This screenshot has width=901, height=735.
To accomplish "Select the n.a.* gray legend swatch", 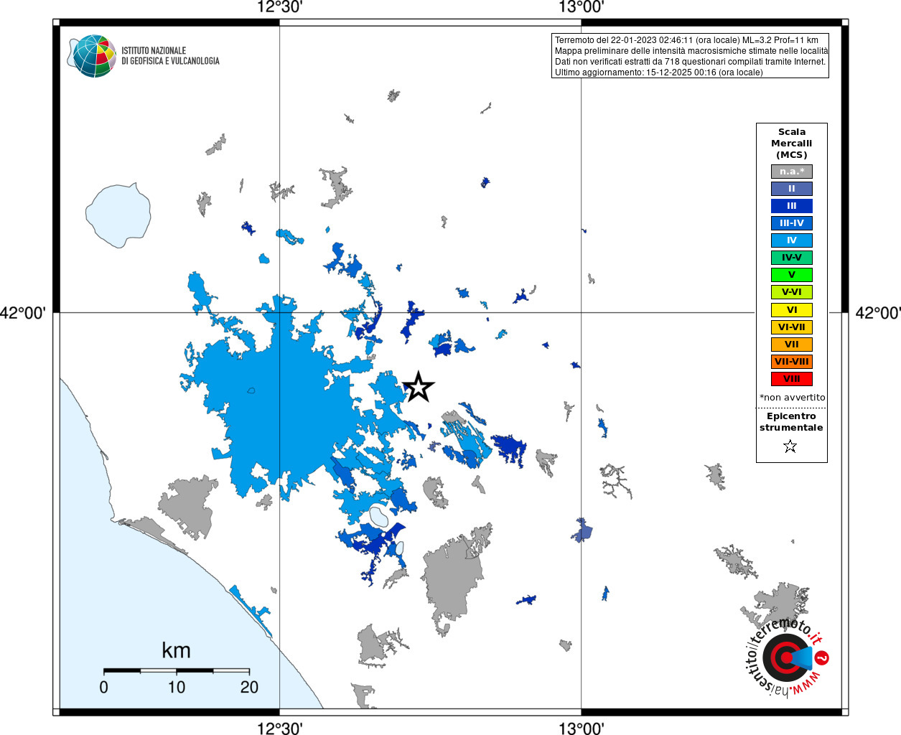I will point(792,172).
